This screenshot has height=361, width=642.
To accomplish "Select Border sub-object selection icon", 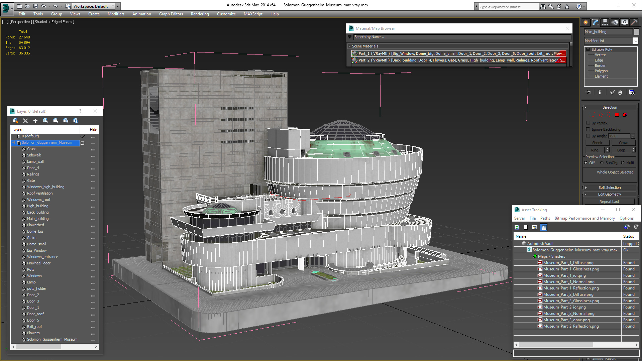I will 609,115.
